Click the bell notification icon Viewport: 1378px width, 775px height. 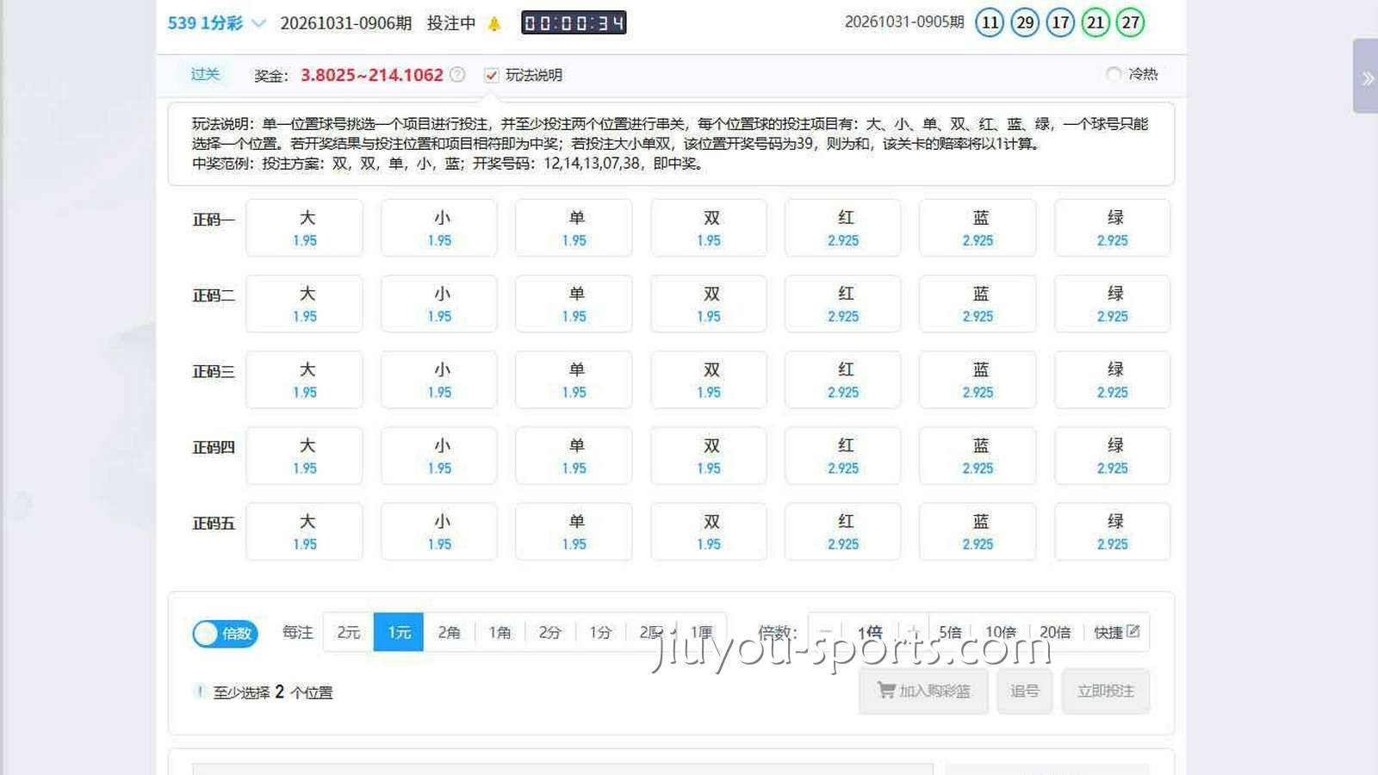click(x=494, y=24)
